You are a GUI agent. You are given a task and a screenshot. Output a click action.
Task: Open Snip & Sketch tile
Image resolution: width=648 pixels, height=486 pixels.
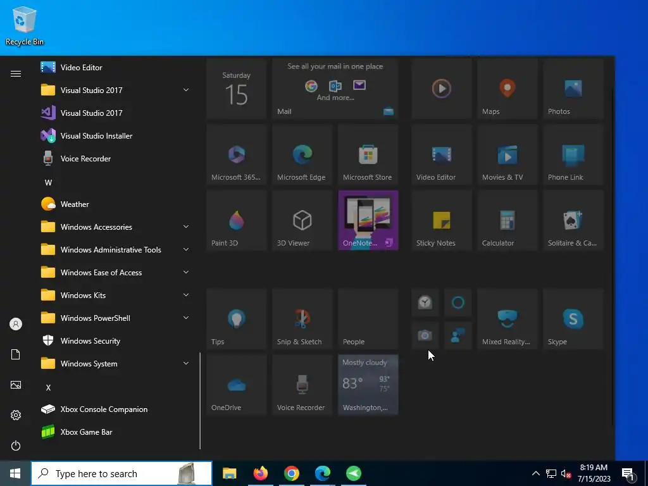pos(302,319)
